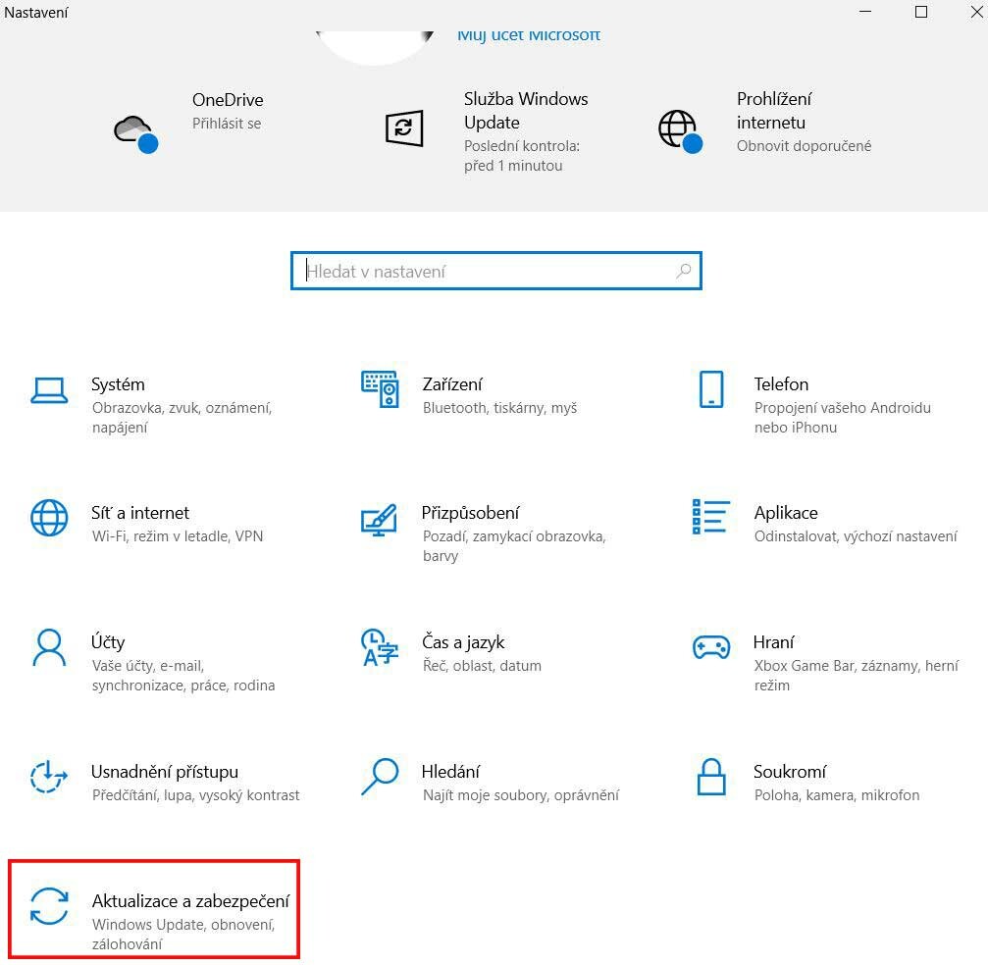This screenshot has height=965, width=988.
Task: Click the Účty person icon
Action: pos(49,647)
